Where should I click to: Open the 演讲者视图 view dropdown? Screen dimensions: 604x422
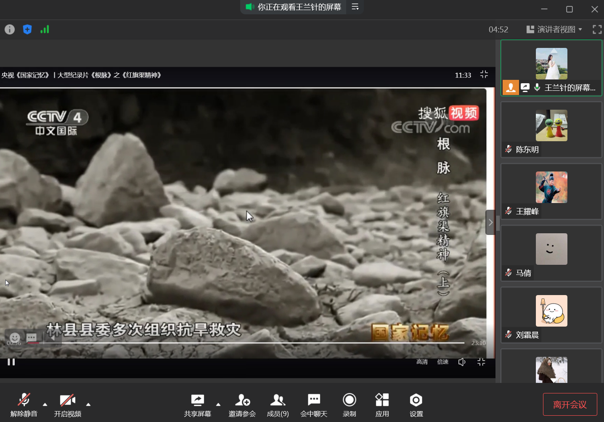(x=554, y=29)
